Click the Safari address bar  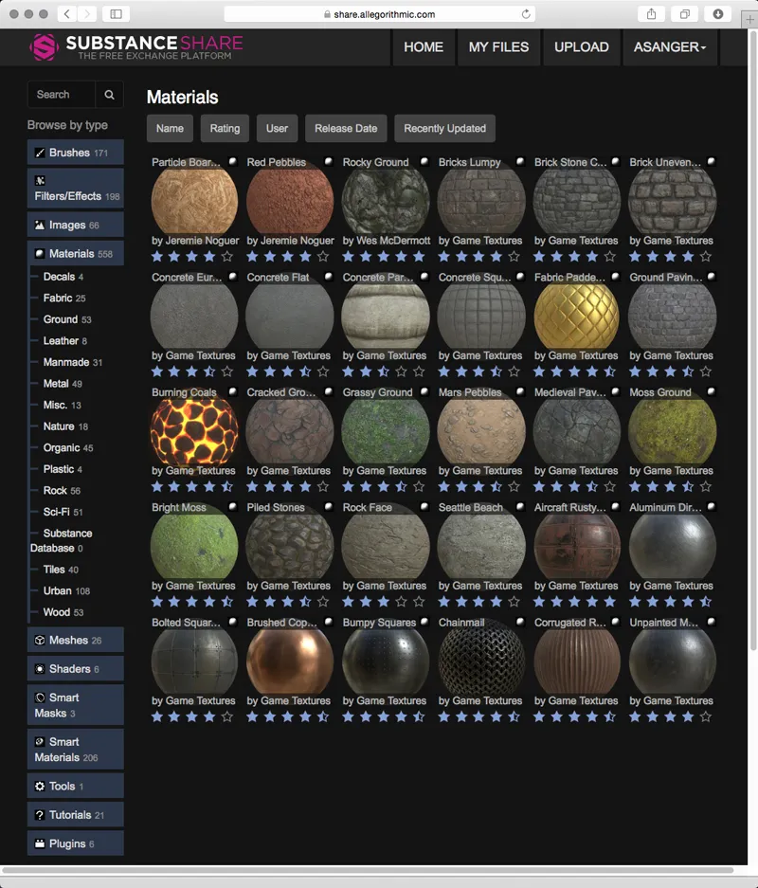point(380,14)
